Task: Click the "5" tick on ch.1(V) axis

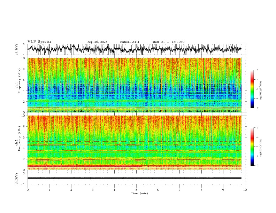Action: (x=24, y=44)
